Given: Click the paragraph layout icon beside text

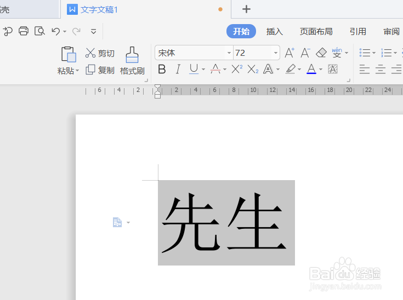Looking at the screenshot, I should click(117, 222).
